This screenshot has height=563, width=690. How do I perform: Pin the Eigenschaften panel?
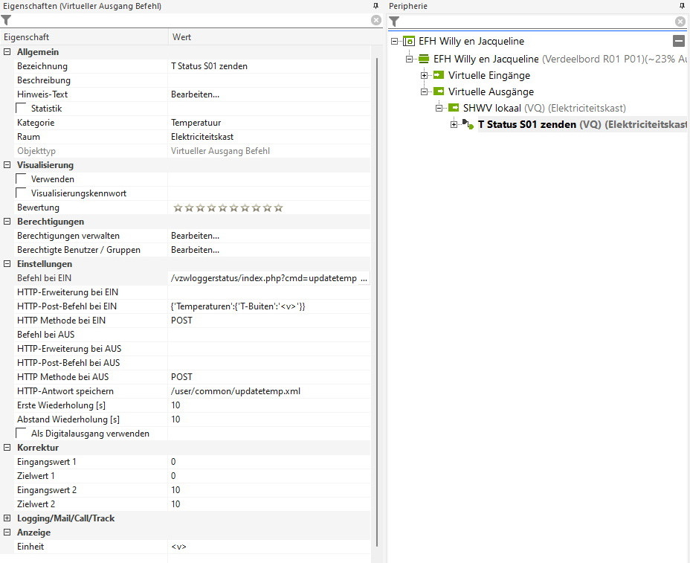(375, 6)
